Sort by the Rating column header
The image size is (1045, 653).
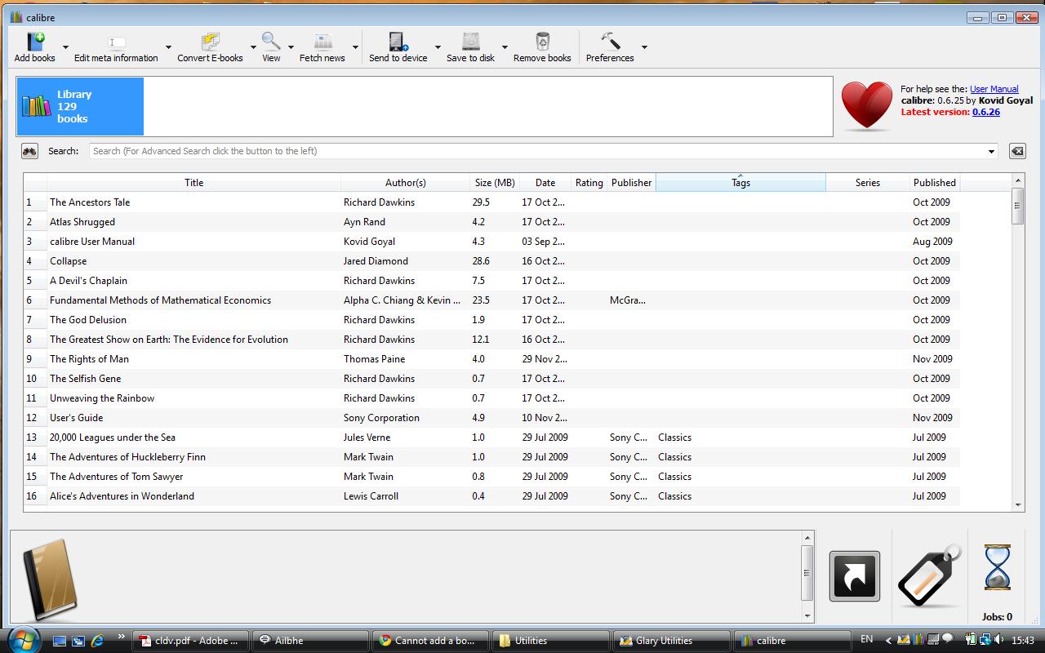point(589,183)
